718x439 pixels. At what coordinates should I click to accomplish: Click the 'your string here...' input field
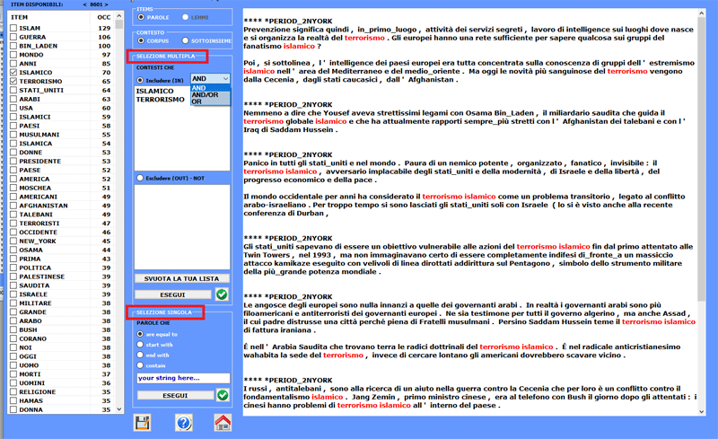pos(183,378)
